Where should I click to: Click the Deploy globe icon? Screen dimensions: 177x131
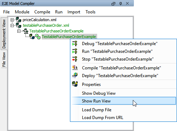(x=75, y=75)
